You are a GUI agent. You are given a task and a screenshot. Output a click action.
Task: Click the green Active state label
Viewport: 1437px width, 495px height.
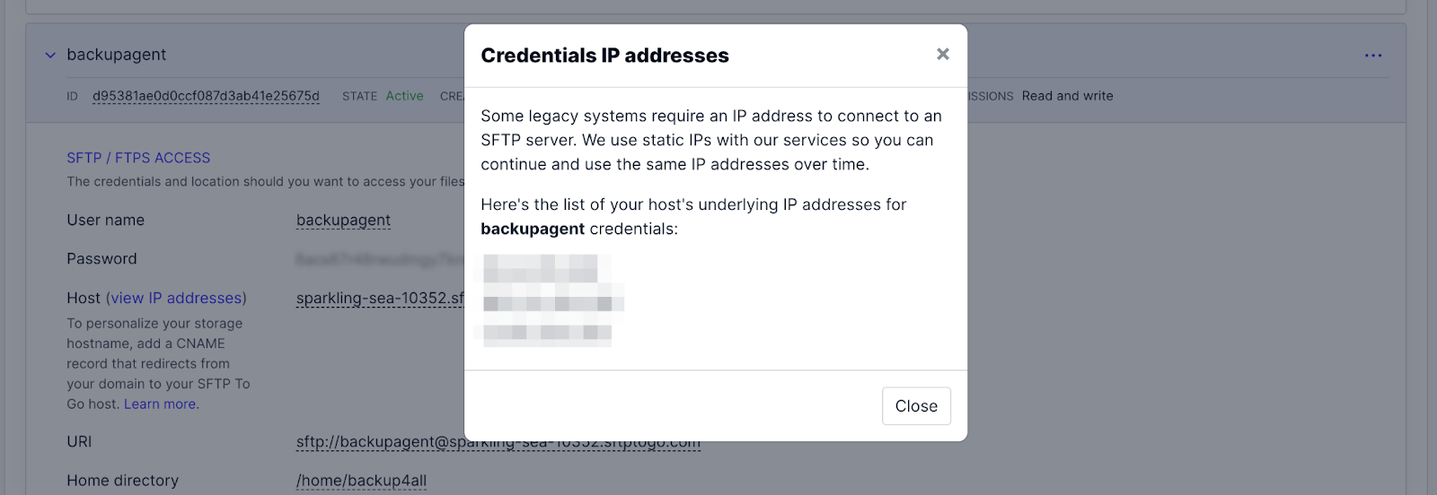click(x=404, y=96)
